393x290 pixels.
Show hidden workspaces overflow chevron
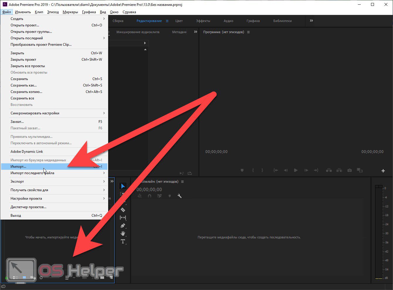(x=311, y=21)
